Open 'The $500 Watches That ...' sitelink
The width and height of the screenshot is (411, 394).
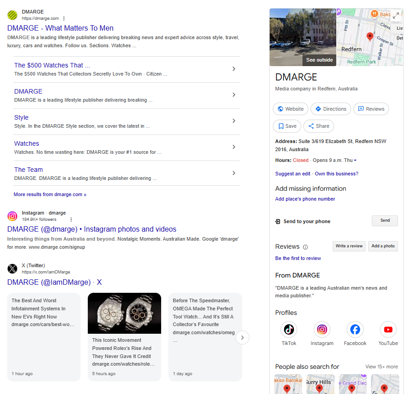52,65
